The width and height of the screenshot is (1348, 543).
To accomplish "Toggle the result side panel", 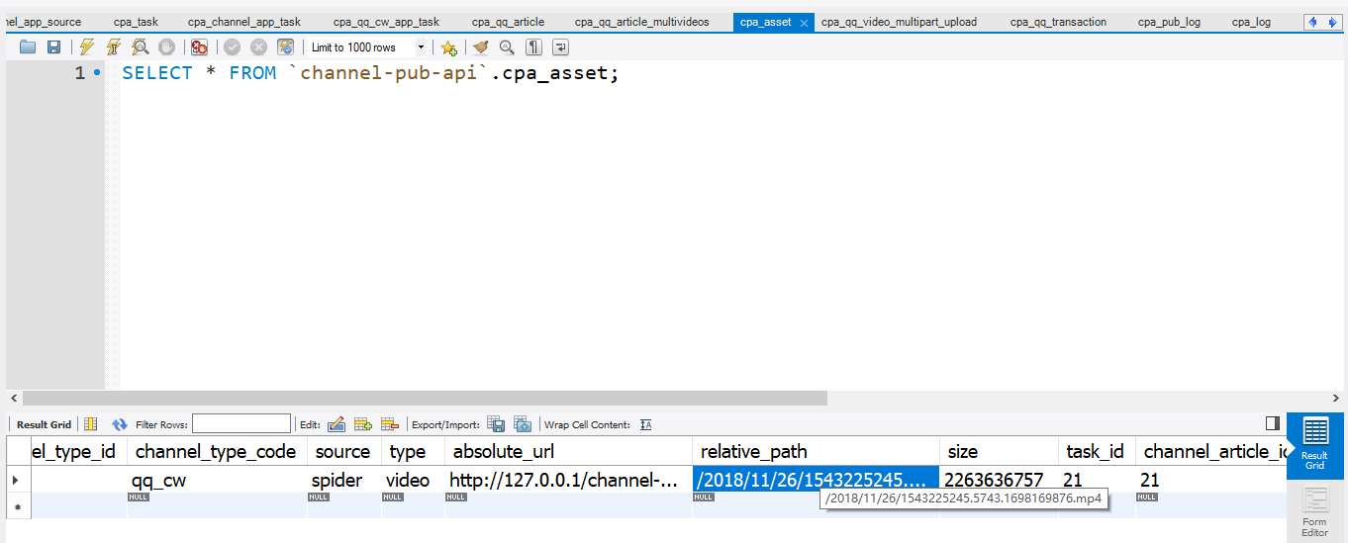I will pyautogui.click(x=1273, y=423).
